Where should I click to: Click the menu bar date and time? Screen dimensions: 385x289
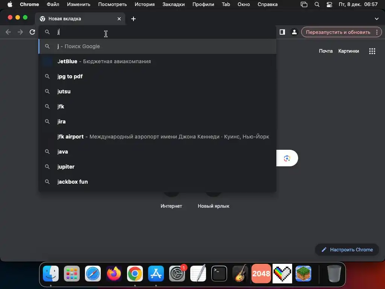click(358, 5)
